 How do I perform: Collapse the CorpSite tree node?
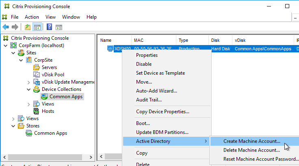(21, 60)
